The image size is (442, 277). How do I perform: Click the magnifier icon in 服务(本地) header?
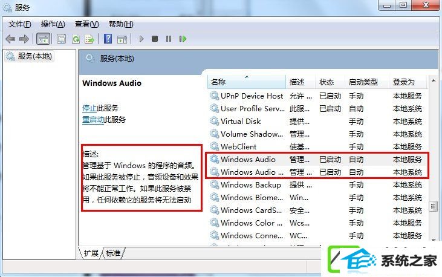[x=90, y=59]
